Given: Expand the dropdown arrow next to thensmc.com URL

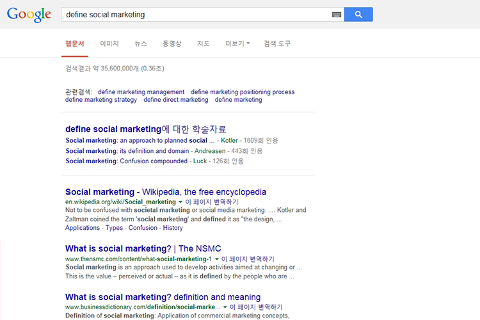Looking at the screenshot, I should [217, 259].
